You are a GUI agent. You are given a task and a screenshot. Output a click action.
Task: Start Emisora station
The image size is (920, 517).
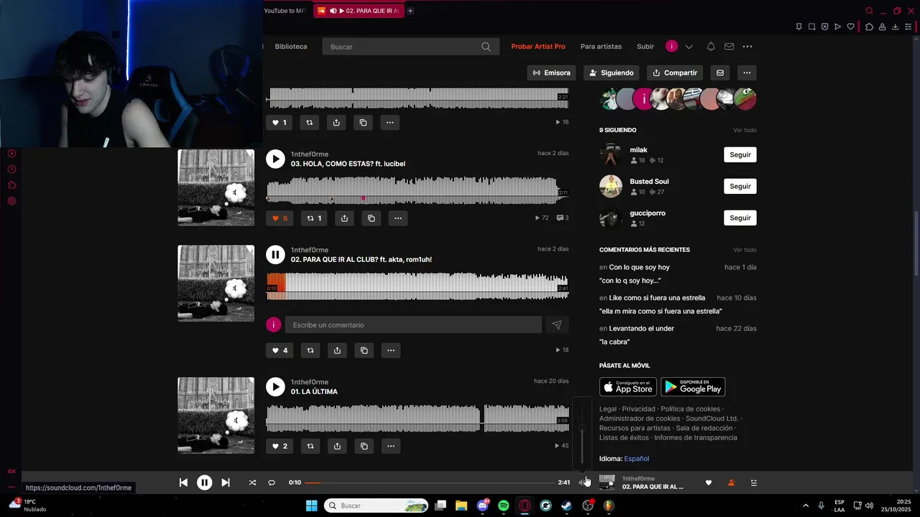tap(551, 73)
